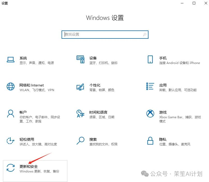Click the 时间和语言 clock-letter icon
This screenshot has height=182, width=209.
[80, 114]
